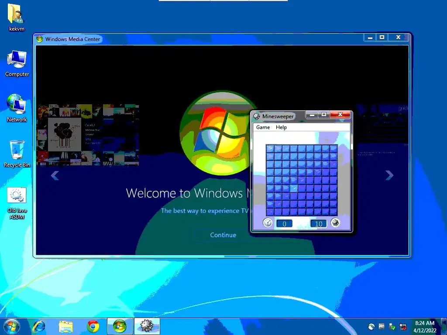The width and height of the screenshot is (447, 335).
Task: Open the Computer desktop icon
Action: (x=17, y=63)
